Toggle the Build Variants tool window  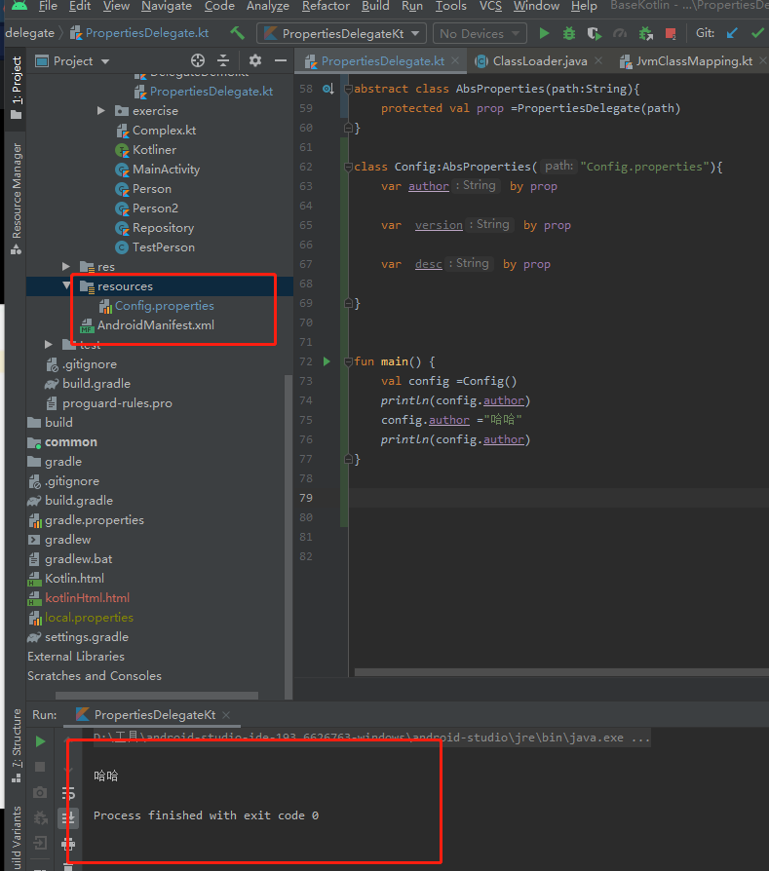[x=17, y=838]
